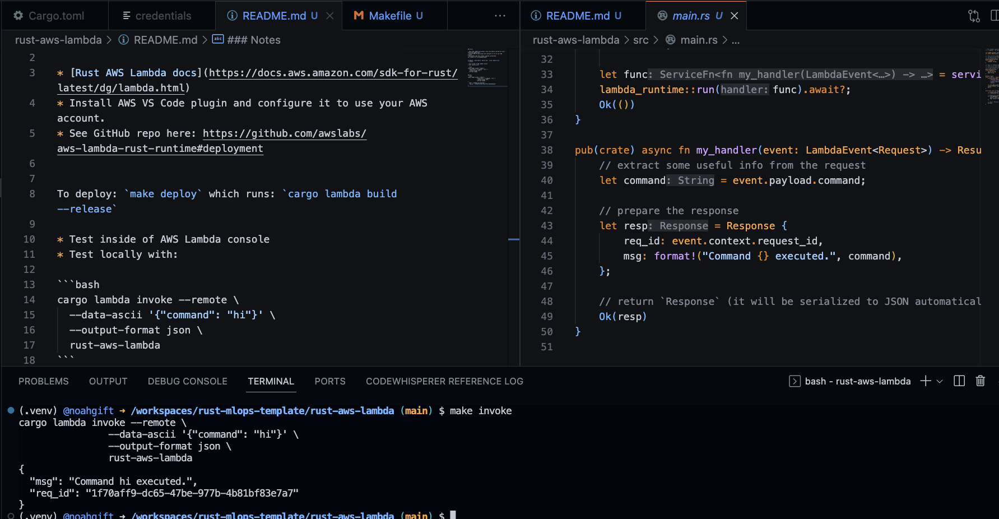The height and width of the screenshot is (519, 999).
Task: Open the CODEWHISPERER REFERENCE LOG tab
Action: coord(444,381)
